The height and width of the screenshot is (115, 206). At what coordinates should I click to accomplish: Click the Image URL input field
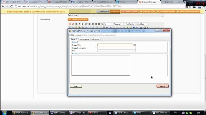[x=115, y=45]
